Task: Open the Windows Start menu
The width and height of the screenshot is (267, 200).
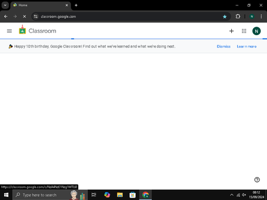Action: coord(6,195)
